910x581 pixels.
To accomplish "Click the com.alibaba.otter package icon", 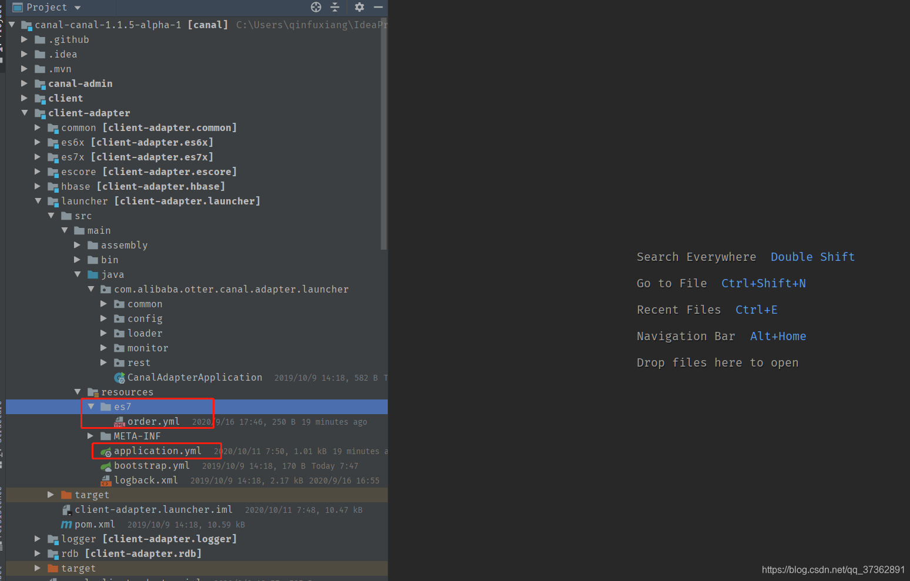I will point(106,290).
